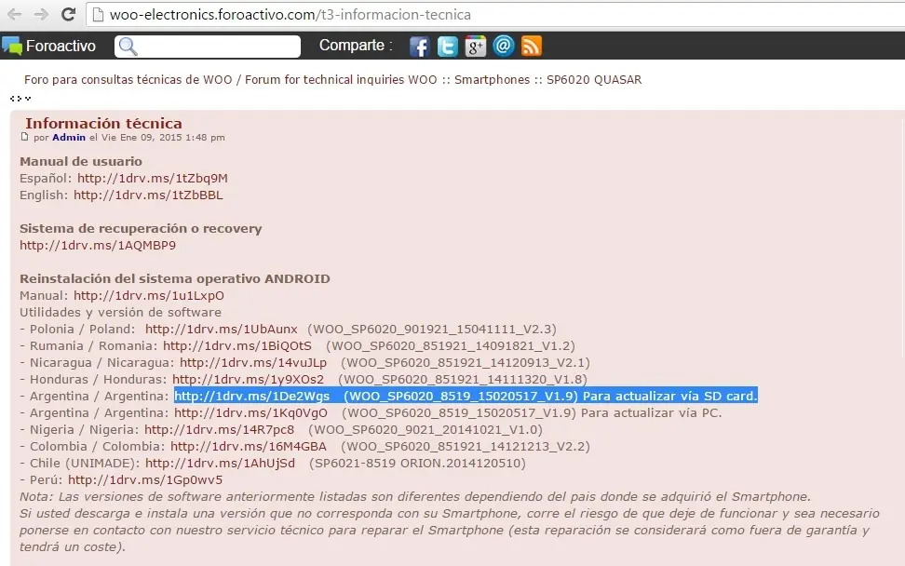Reload the page with refresh icon
The height and width of the screenshot is (566, 905).
pos(68,14)
